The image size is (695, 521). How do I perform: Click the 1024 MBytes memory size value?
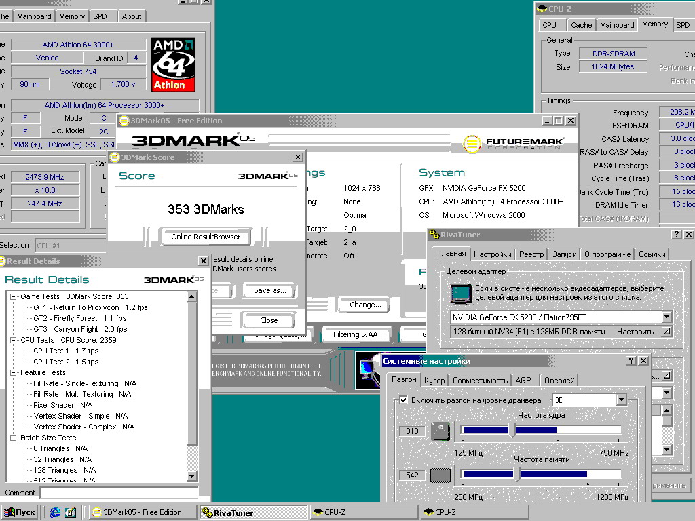pyautogui.click(x=613, y=67)
